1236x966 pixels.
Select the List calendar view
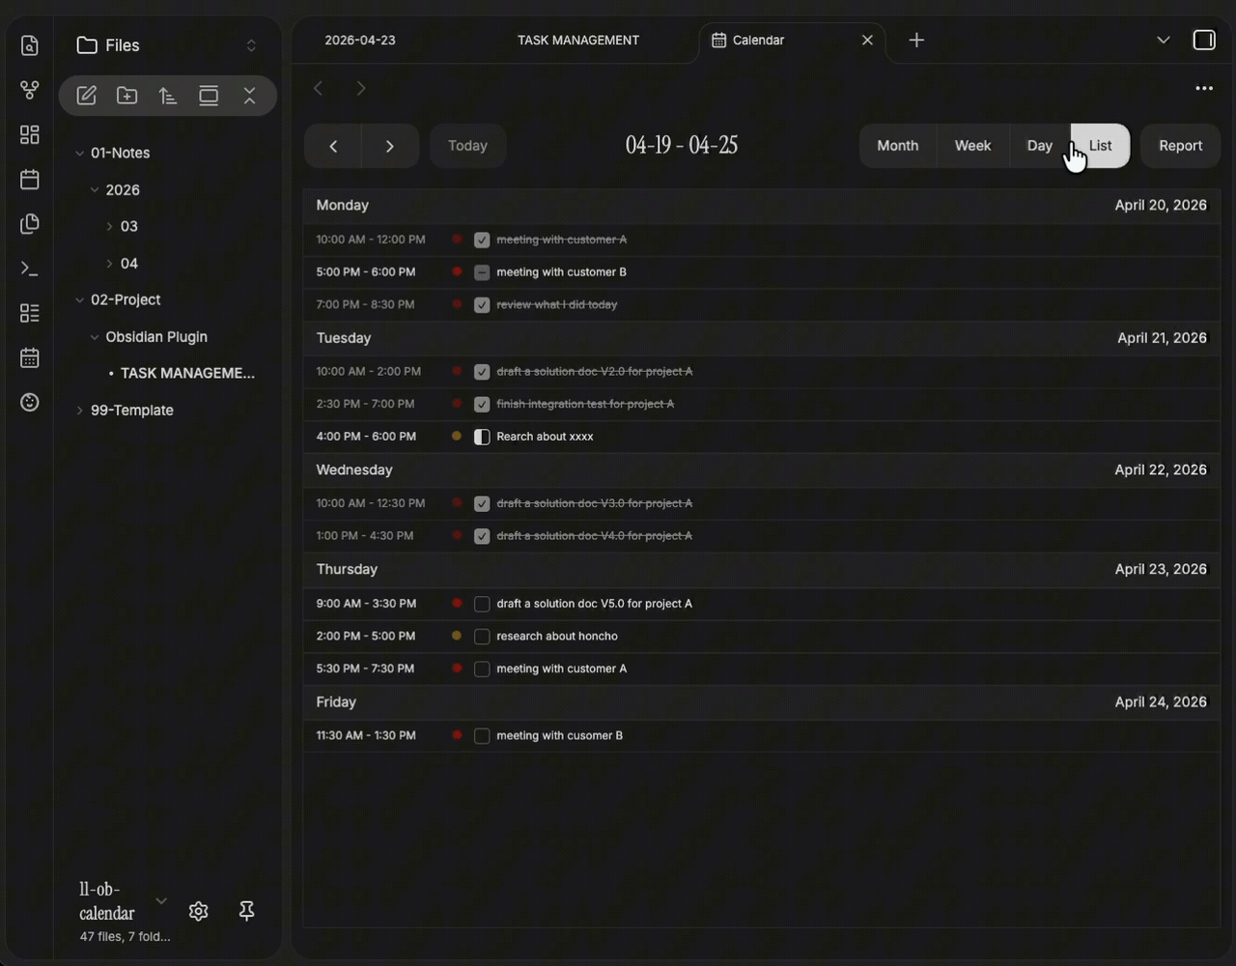click(x=1101, y=146)
